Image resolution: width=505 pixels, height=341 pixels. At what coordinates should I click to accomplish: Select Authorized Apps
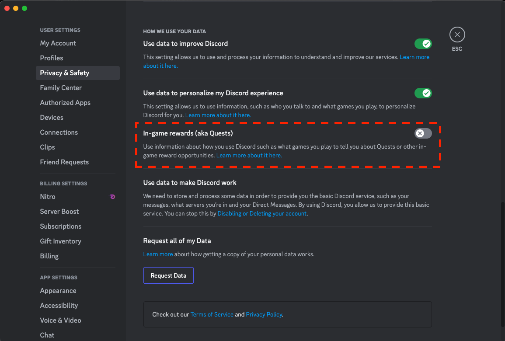pyautogui.click(x=65, y=102)
